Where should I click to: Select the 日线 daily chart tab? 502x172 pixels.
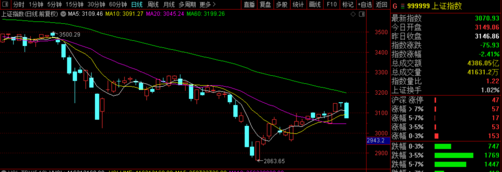pyautogui.click(x=137, y=5)
